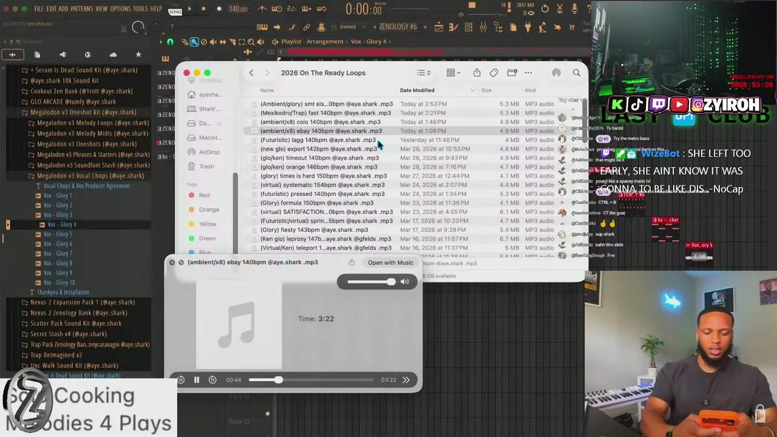Sort Finder list by Kind column
The height and width of the screenshot is (437, 777).
[x=530, y=90]
